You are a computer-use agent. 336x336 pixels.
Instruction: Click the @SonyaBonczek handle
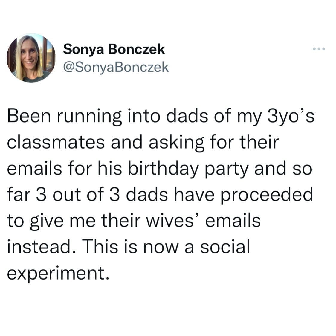116,67
